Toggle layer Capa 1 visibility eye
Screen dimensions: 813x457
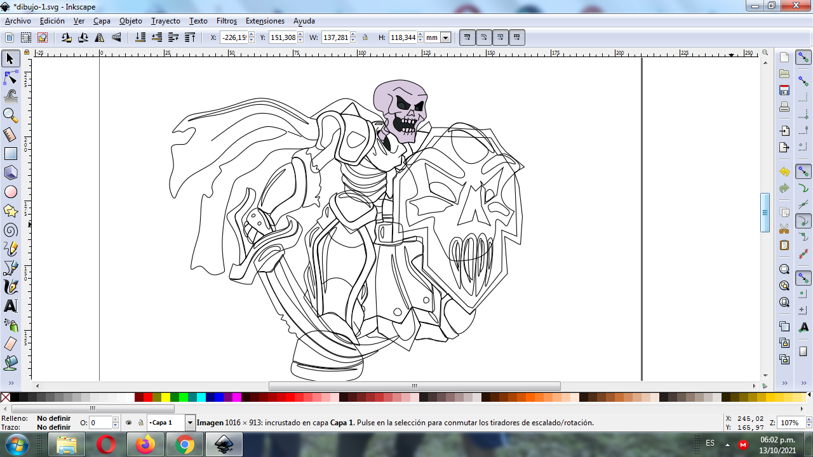(129, 422)
